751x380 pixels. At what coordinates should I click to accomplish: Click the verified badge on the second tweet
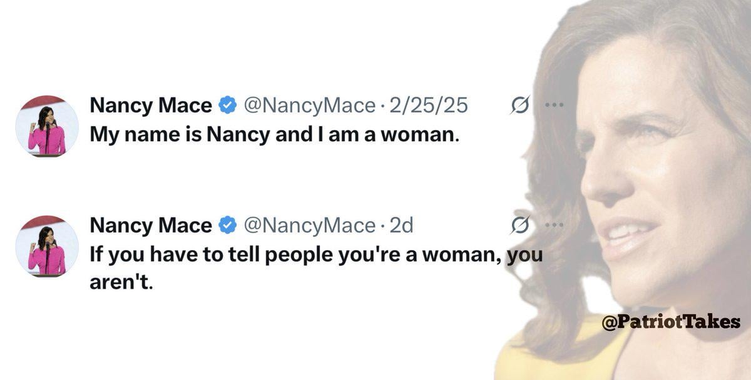227,225
